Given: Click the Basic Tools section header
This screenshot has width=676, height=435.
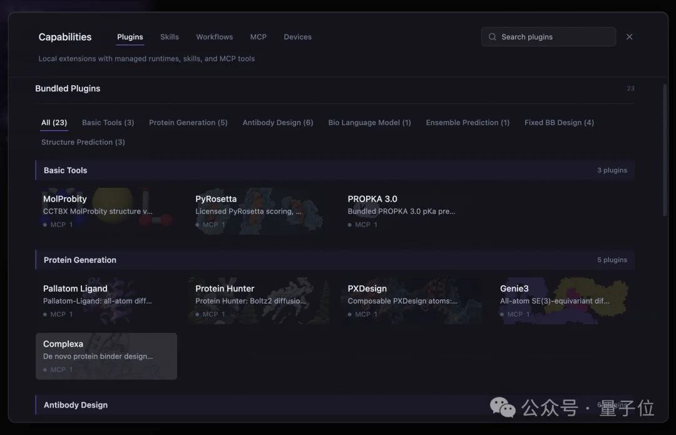Looking at the screenshot, I should 334,170.
